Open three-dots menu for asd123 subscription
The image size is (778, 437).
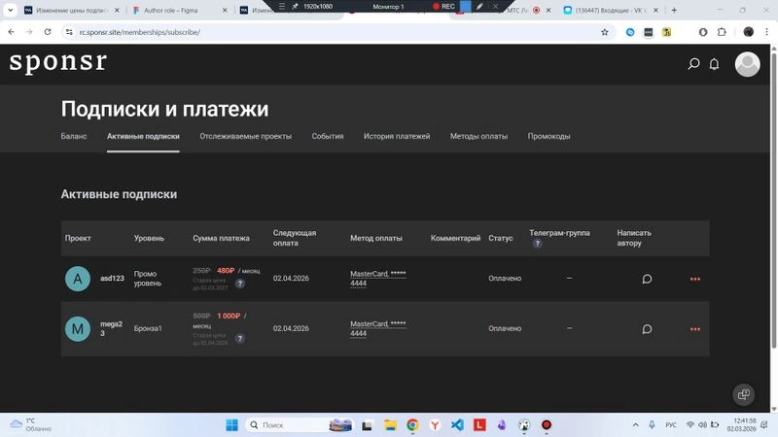pyautogui.click(x=695, y=279)
